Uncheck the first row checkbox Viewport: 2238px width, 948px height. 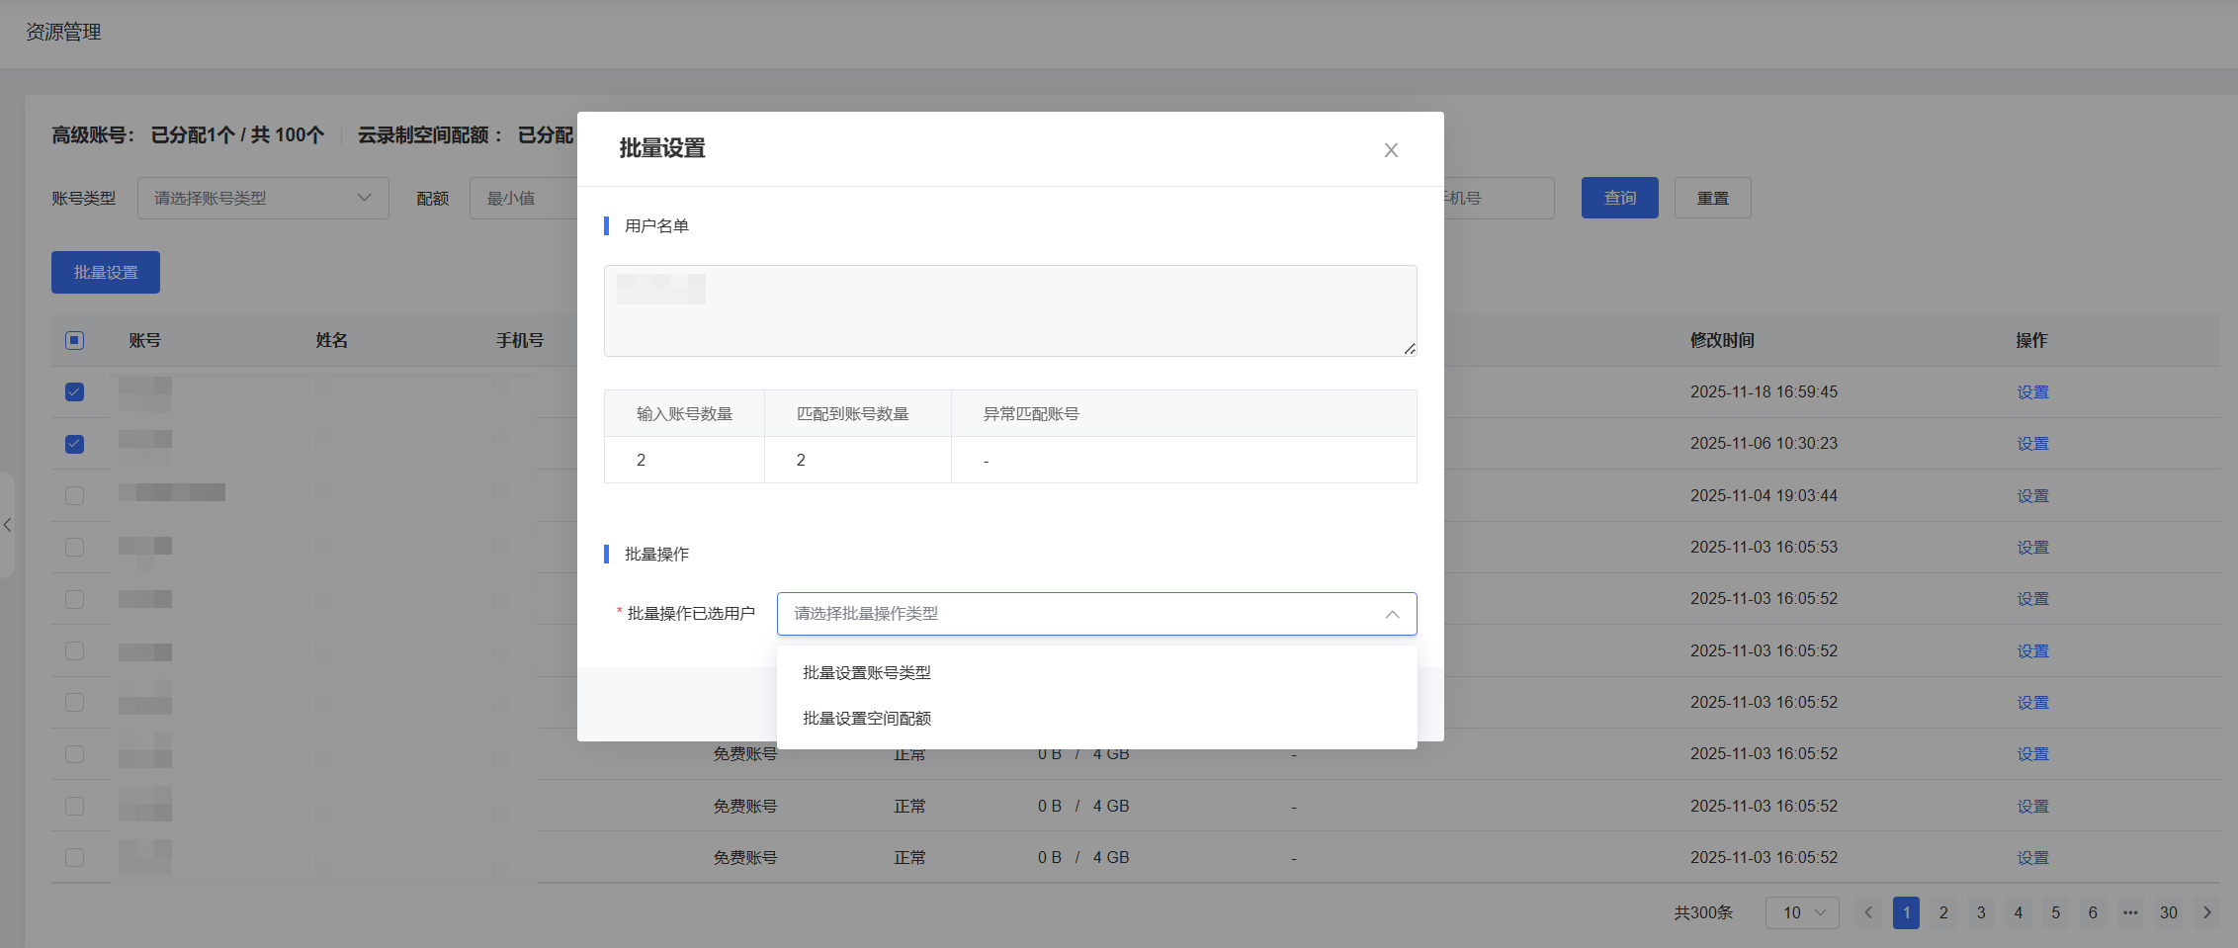[75, 392]
